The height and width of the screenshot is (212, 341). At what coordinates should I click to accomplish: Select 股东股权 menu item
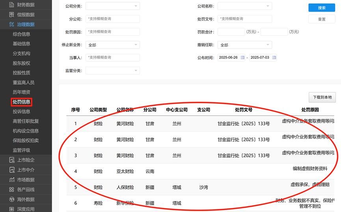click(x=21, y=63)
